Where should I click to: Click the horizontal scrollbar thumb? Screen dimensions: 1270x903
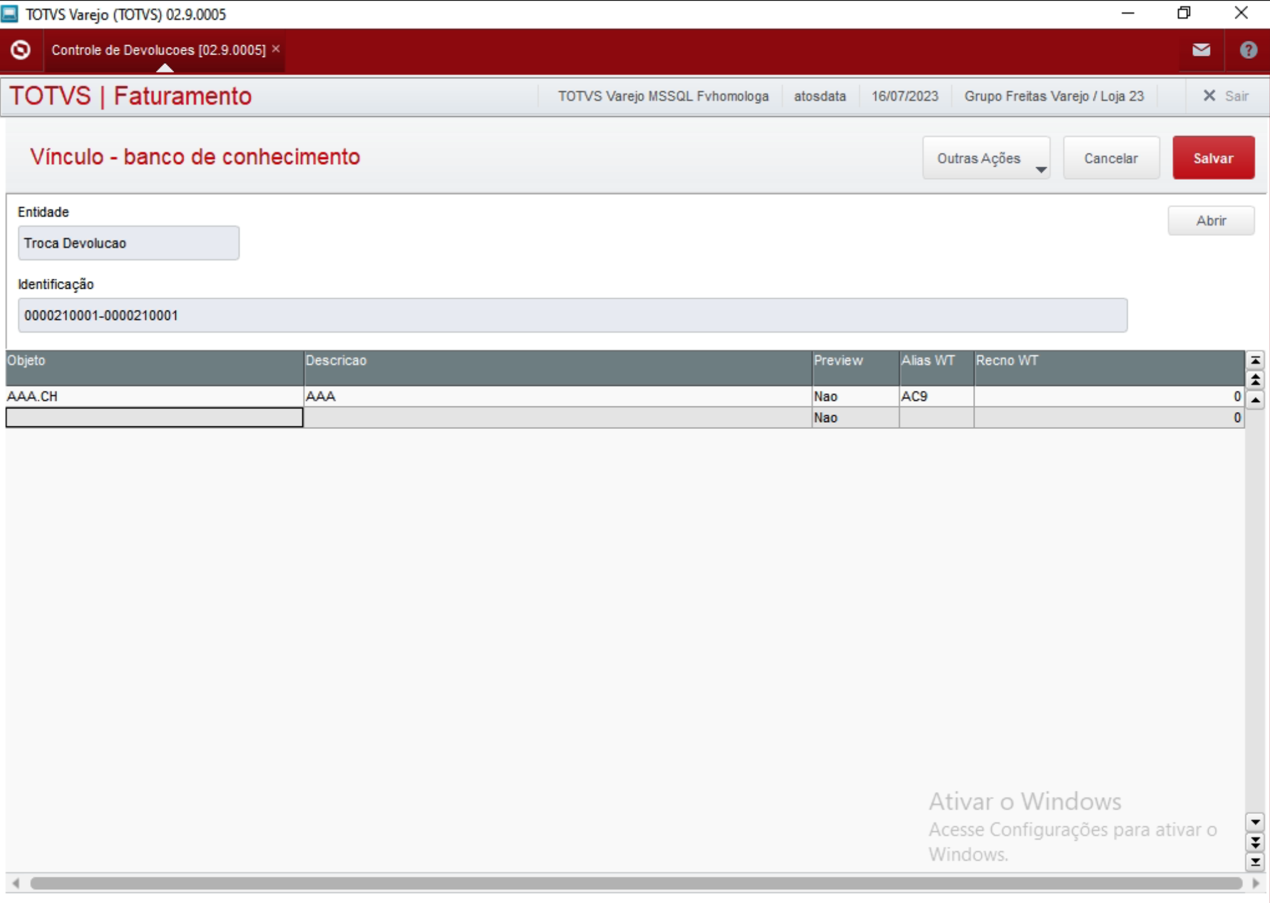[636, 883]
